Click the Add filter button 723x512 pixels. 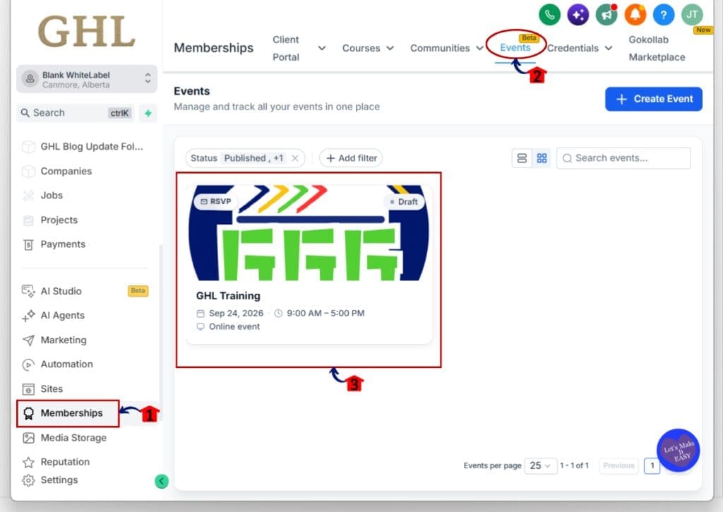(351, 158)
